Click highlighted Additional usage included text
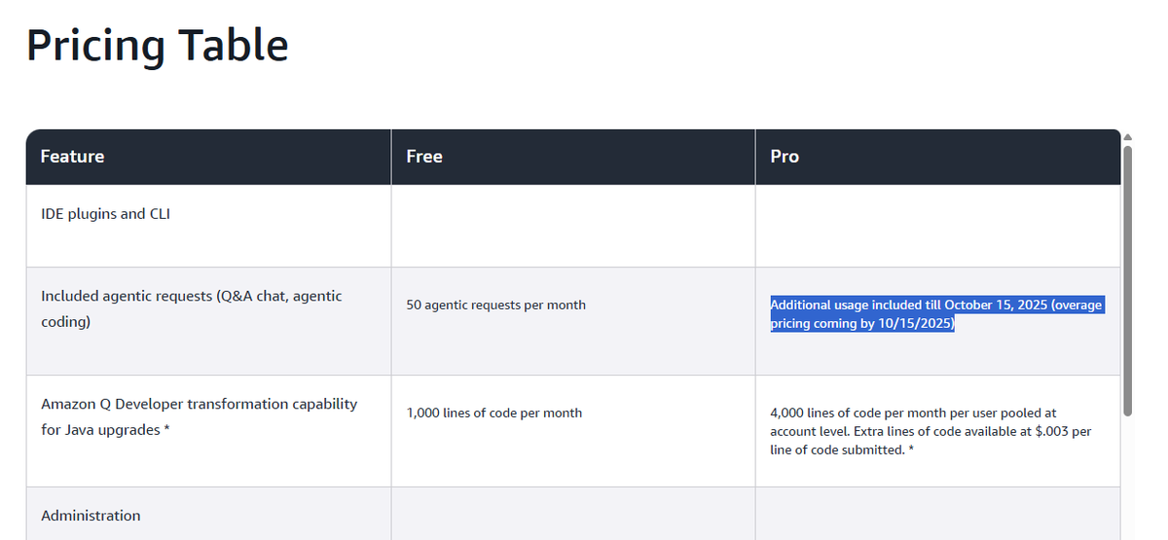This screenshot has width=1168, height=540. tap(936, 314)
